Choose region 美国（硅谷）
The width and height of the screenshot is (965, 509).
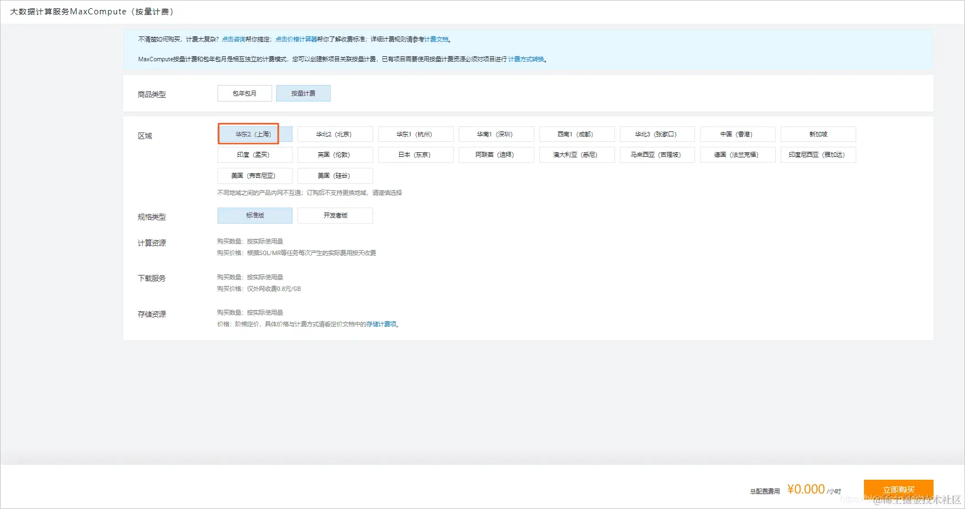tap(335, 176)
